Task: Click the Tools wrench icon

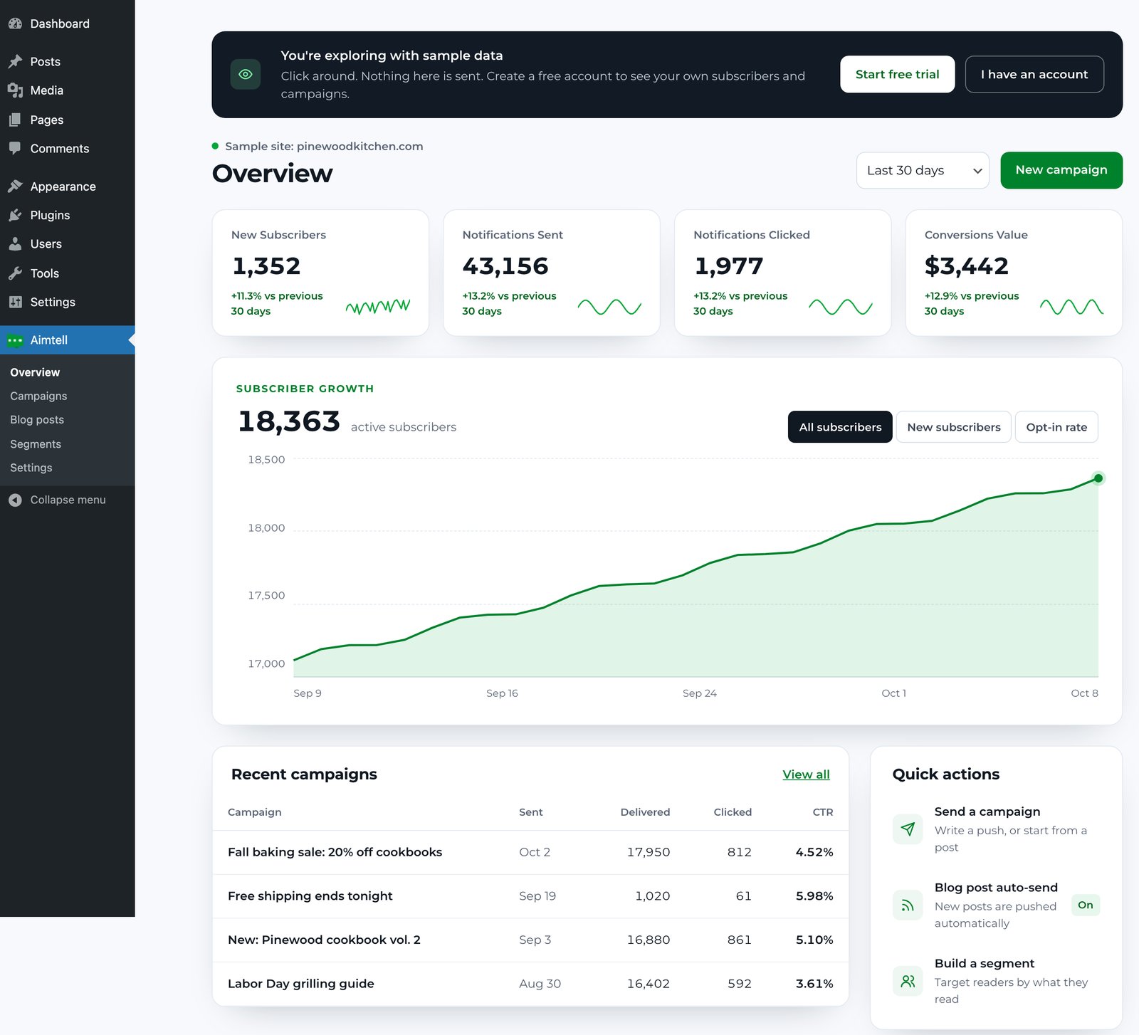Action: [x=15, y=273]
